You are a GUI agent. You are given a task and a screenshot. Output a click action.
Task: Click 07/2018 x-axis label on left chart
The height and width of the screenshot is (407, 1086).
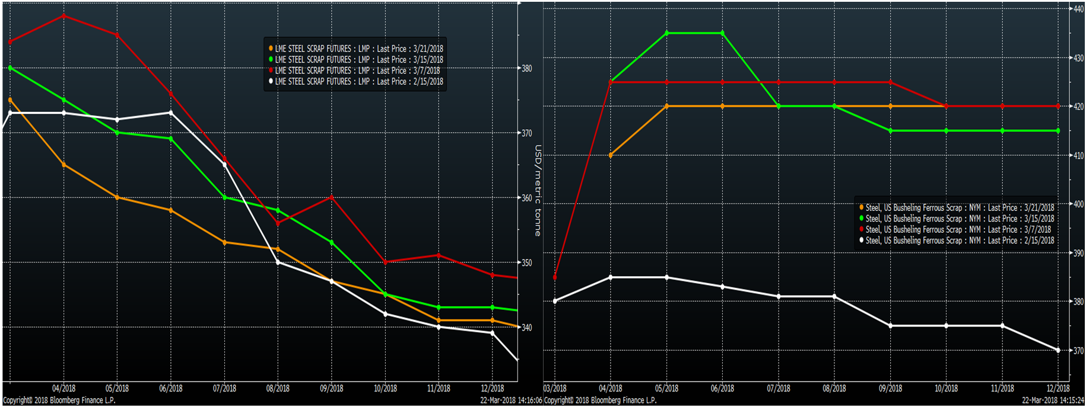pyautogui.click(x=224, y=389)
